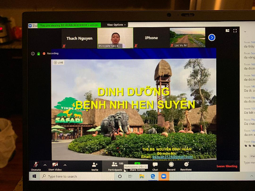Open Microsoft Edge from the taskbar
This screenshot has width=255, height=191.
click(153, 176)
